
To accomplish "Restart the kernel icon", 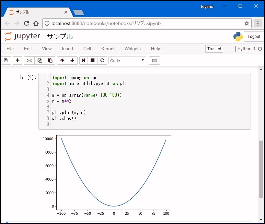I will pos(102,61).
